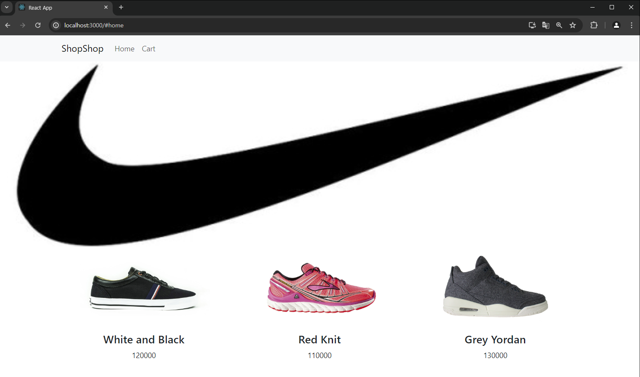The width and height of the screenshot is (640, 377).
Task: Click the ShopShop brand link
Action: click(82, 48)
